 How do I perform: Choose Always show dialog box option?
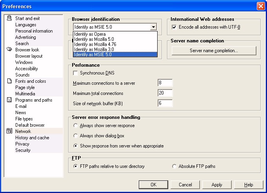(x=75, y=136)
